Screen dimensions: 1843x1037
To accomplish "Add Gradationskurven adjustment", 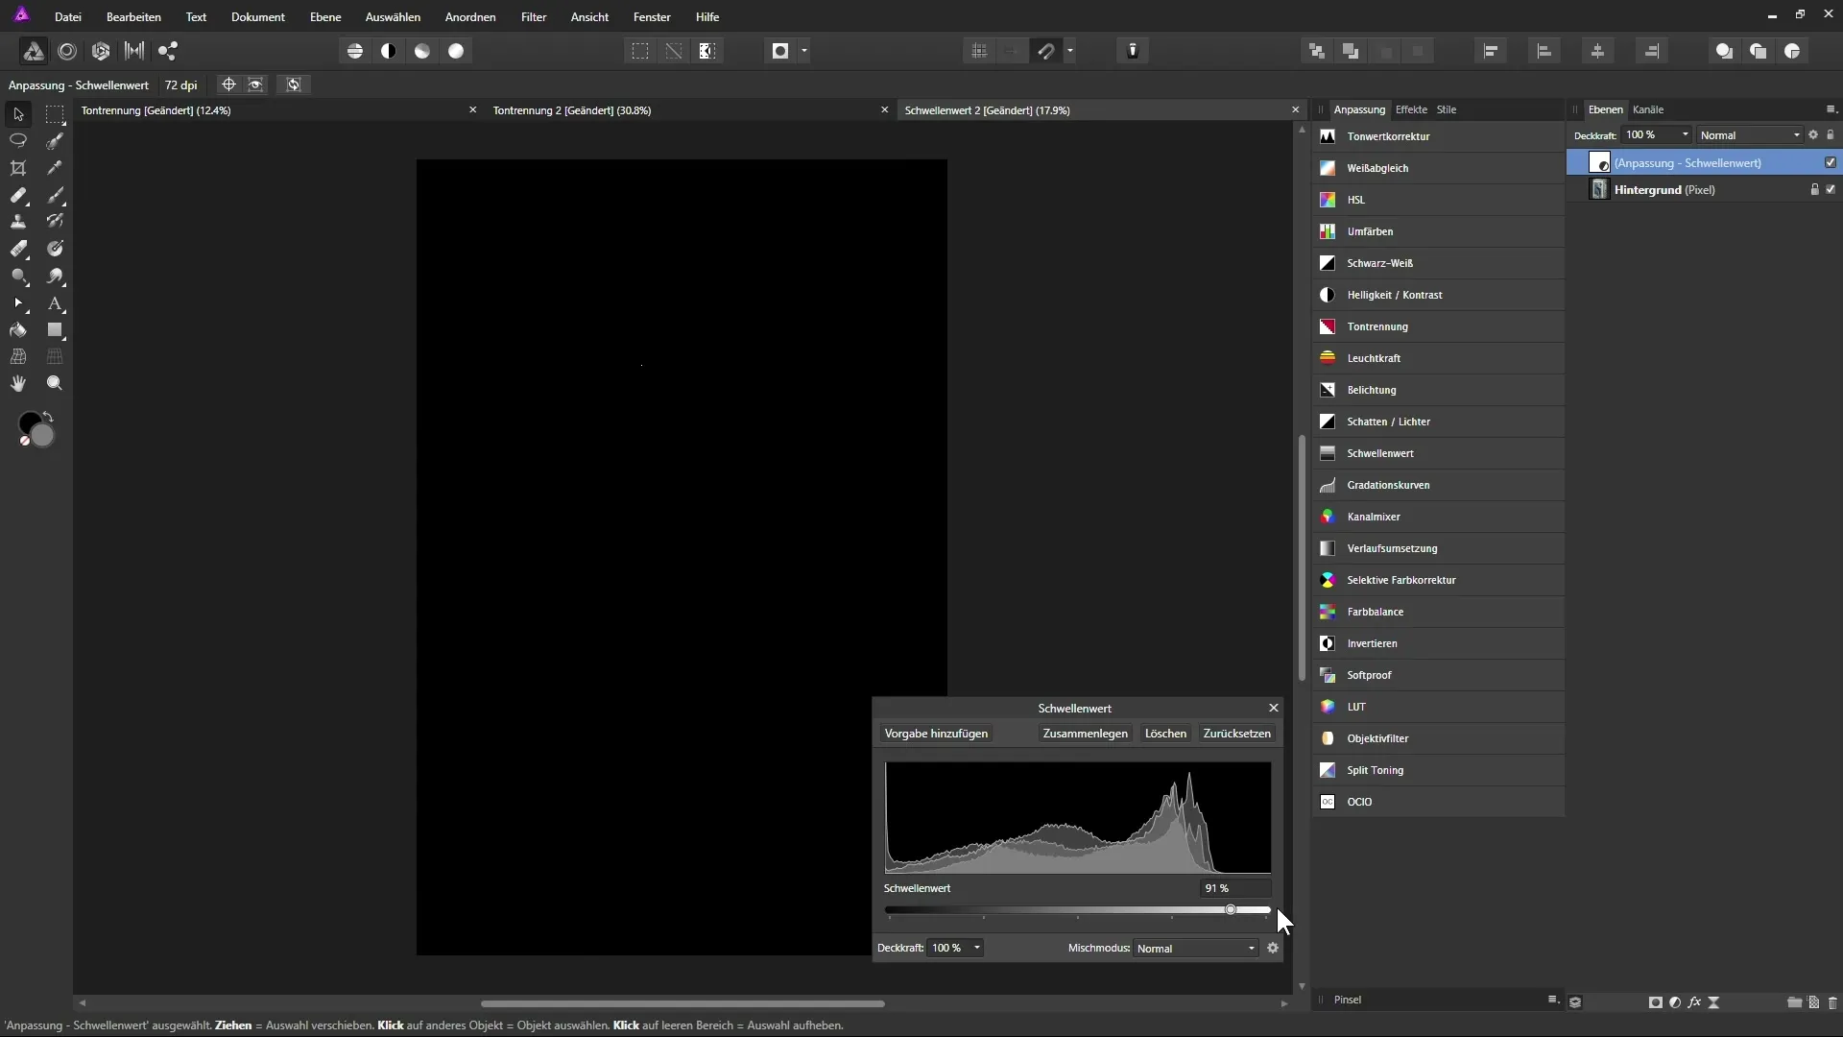I will [x=1438, y=485].
